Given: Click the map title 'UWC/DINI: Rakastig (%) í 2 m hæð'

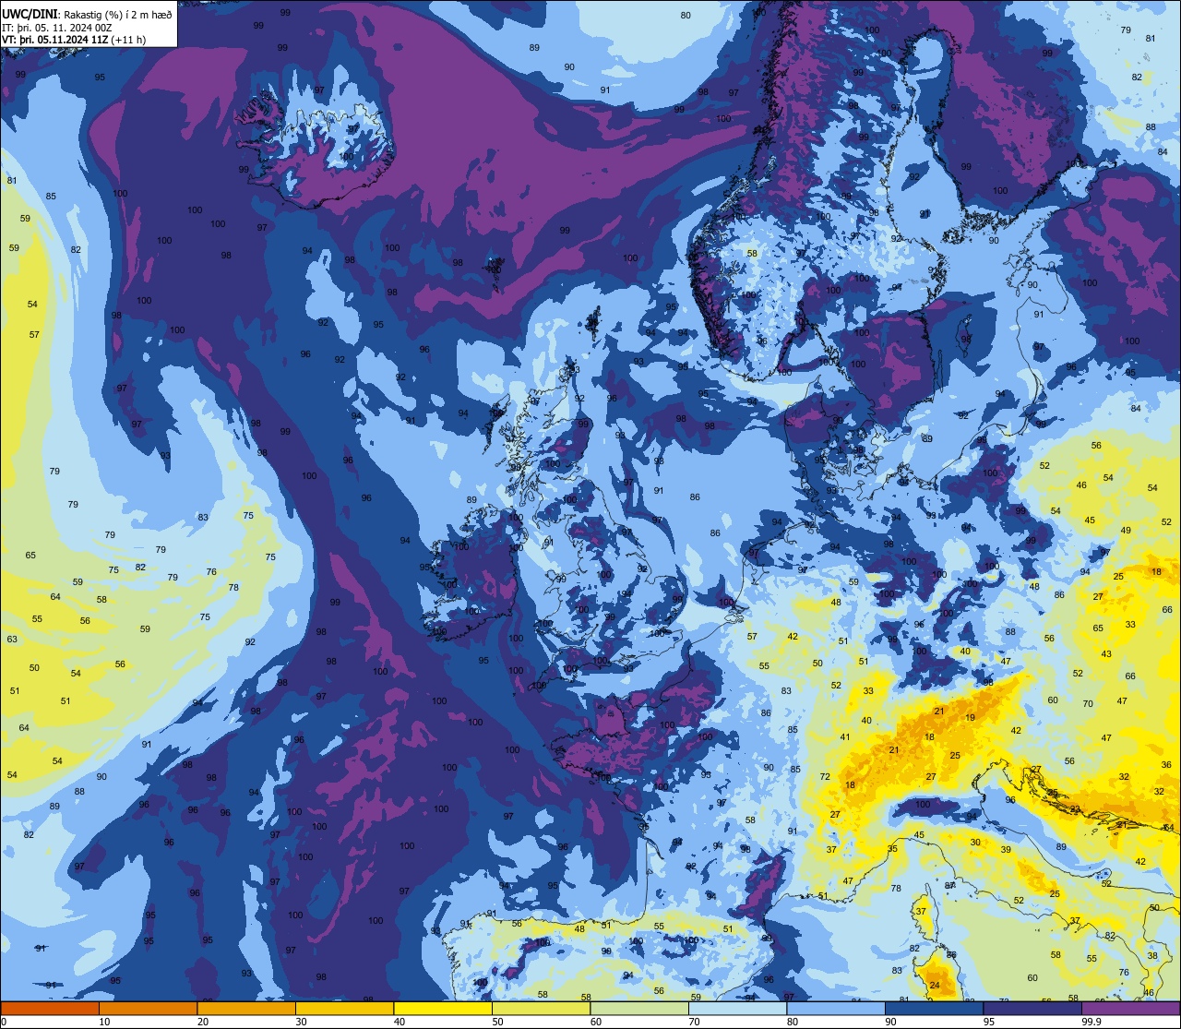Looking at the screenshot, I should [x=87, y=14].
